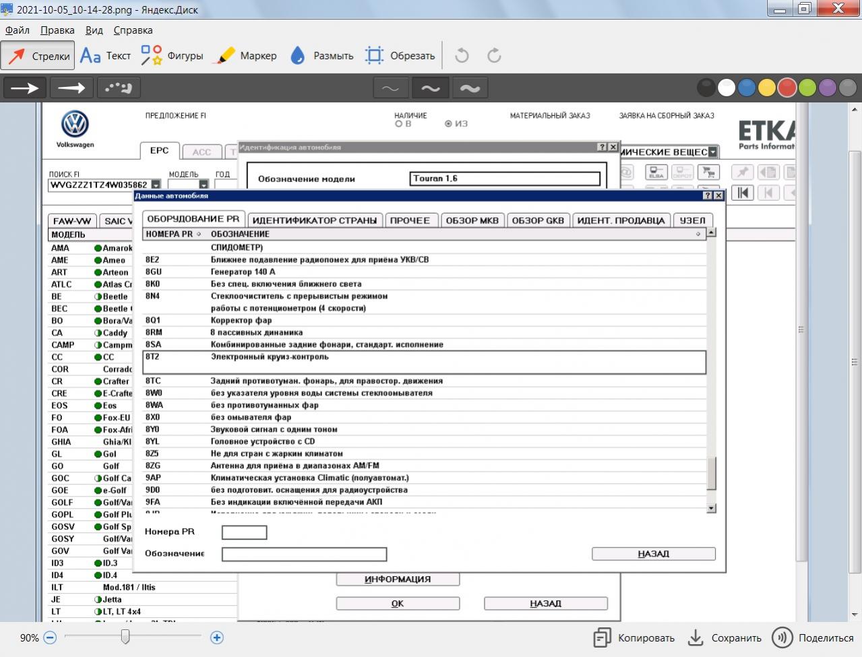Pick the yellow color swatch
This screenshot has width=862, height=657.
[767, 88]
